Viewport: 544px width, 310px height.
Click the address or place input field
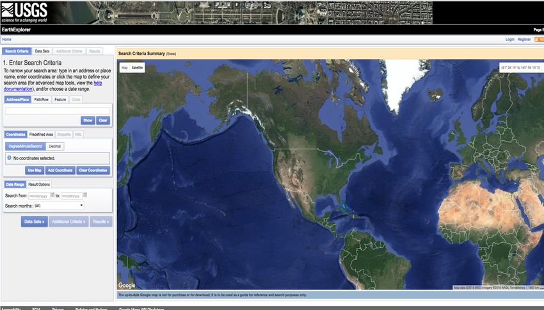tap(58, 111)
